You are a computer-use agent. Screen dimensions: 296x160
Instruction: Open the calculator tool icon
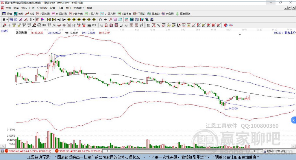[x=132, y=20]
